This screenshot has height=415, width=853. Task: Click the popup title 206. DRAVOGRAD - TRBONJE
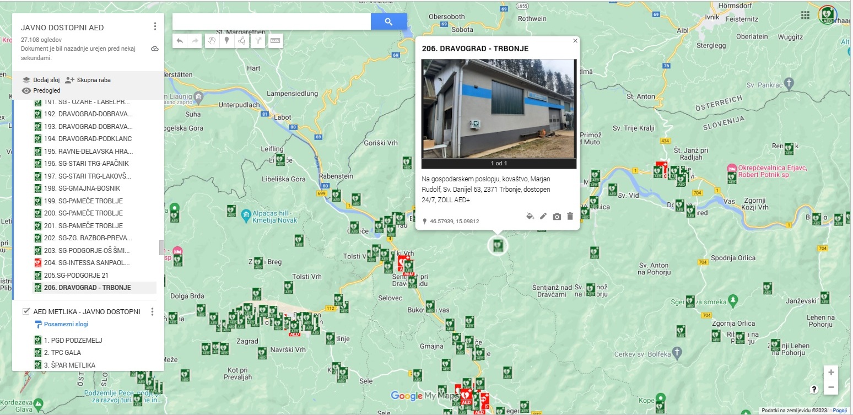click(475, 48)
